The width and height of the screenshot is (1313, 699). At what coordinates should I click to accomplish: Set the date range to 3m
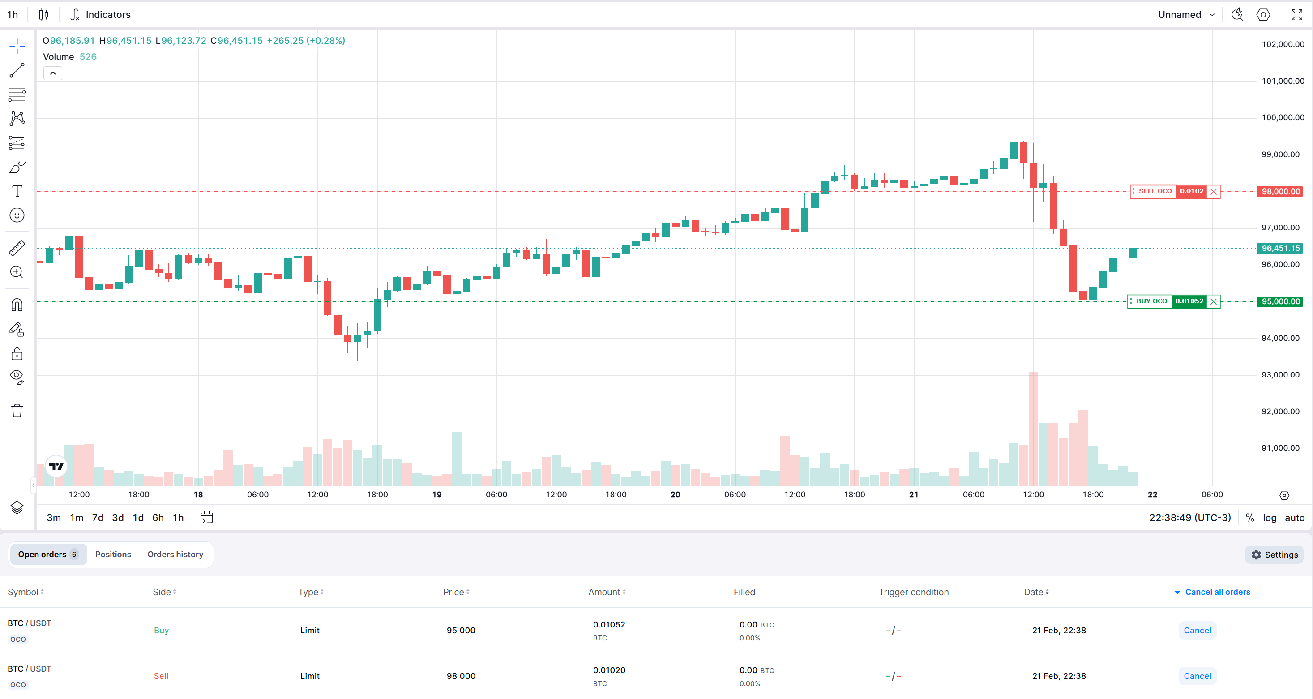[x=54, y=518]
